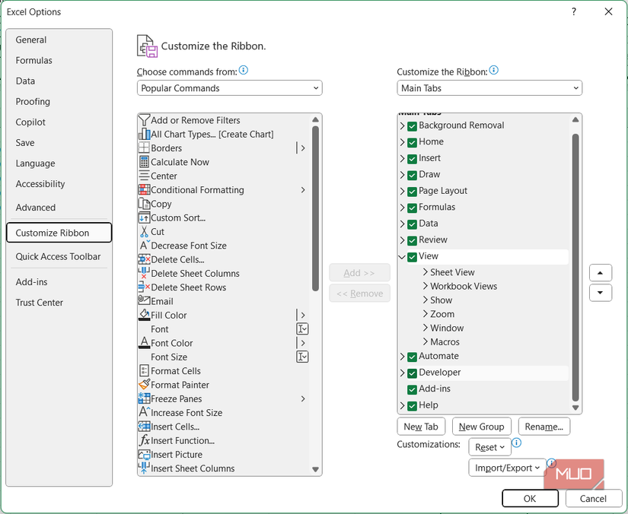Disable the Page Layout checkbox

(x=412, y=191)
